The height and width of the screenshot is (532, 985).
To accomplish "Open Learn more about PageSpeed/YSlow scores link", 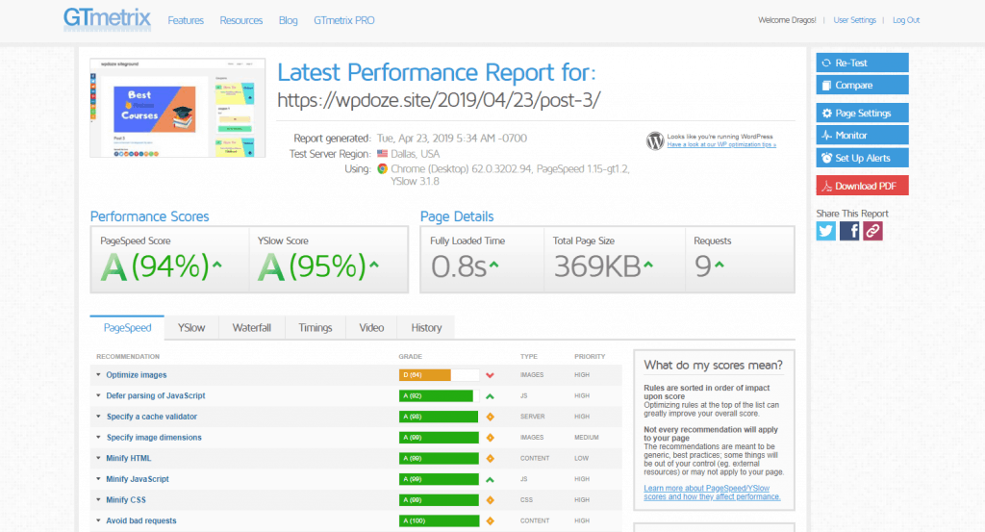I will [x=713, y=493].
